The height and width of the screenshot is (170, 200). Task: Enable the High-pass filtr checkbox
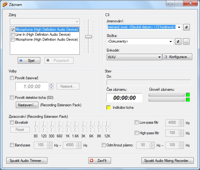(136, 133)
